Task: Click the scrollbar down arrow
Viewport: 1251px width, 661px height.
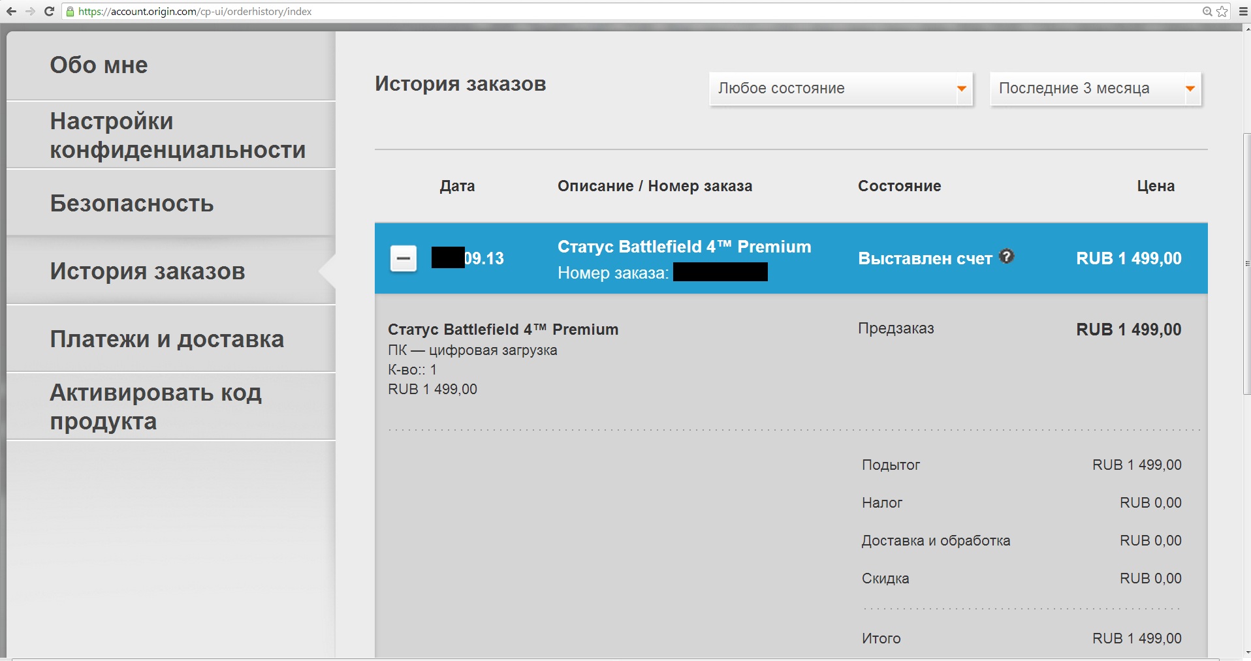Action: (x=1246, y=653)
